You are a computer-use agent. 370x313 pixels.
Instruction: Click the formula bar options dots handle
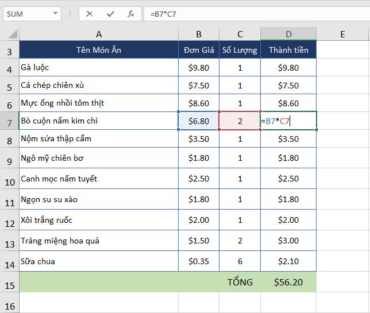coord(70,14)
